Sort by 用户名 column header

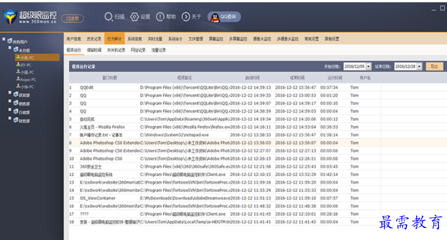pos(365,78)
